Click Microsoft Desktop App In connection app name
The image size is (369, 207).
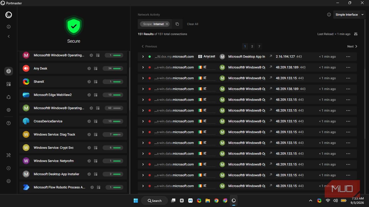pos(247,57)
